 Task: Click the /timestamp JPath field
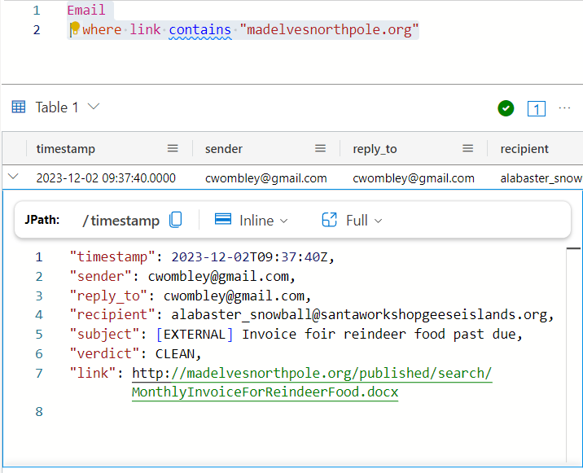pos(122,220)
